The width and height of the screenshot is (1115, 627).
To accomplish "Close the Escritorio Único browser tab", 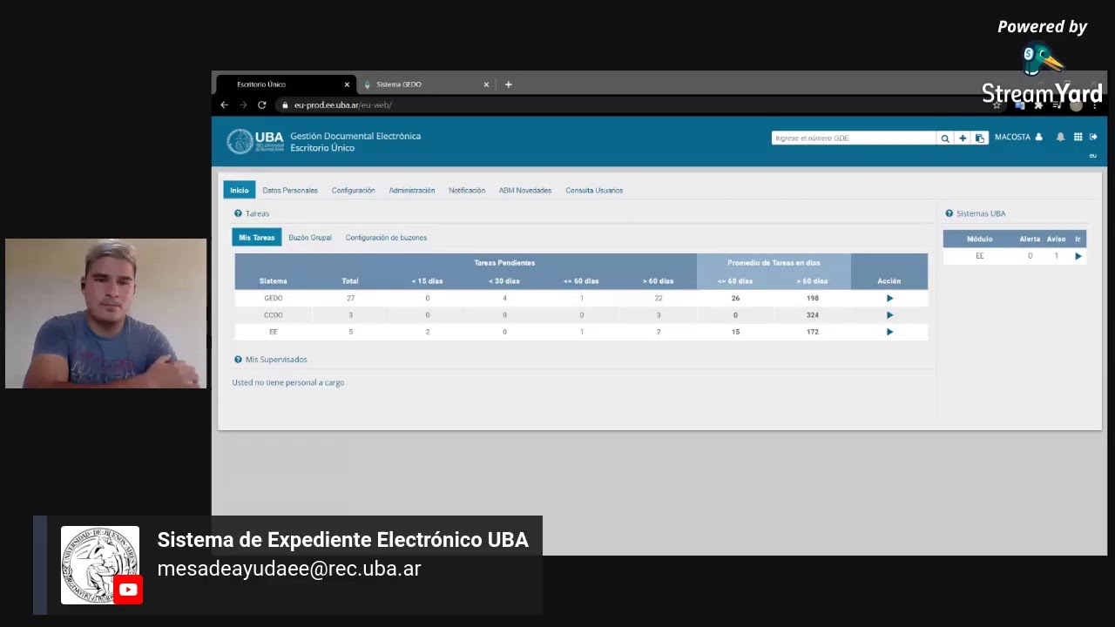I will point(347,84).
